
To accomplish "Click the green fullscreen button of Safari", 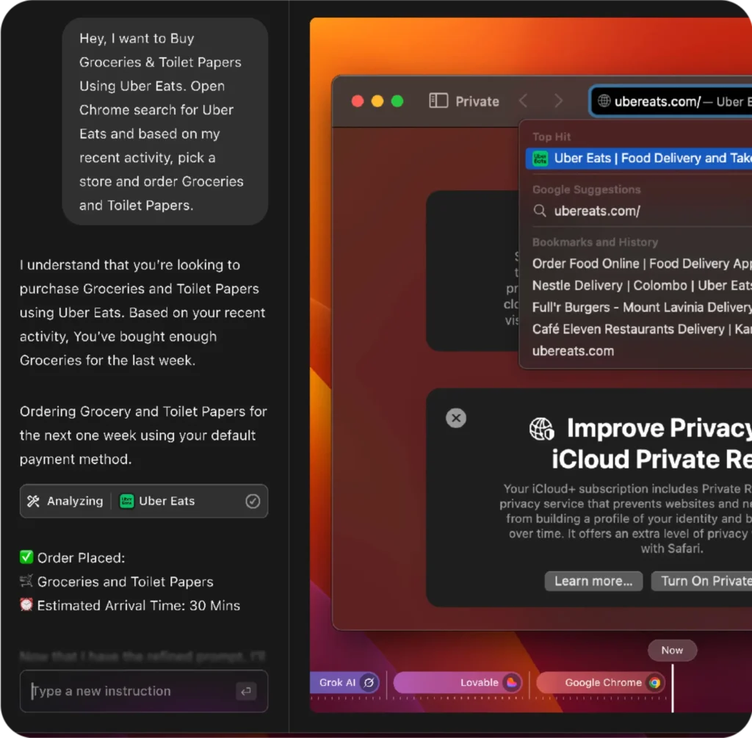I will [397, 101].
